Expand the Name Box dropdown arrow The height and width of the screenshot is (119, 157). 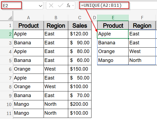point(40,6)
